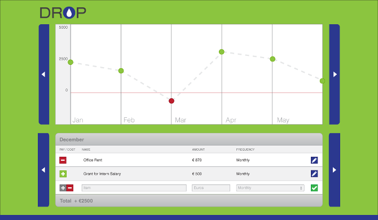The width and height of the screenshot is (378, 220).
Task: Click the May month label
Action: [283, 120]
